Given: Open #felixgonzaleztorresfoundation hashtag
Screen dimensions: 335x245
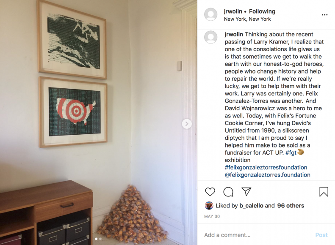Looking at the screenshot, I should click(x=266, y=167).
